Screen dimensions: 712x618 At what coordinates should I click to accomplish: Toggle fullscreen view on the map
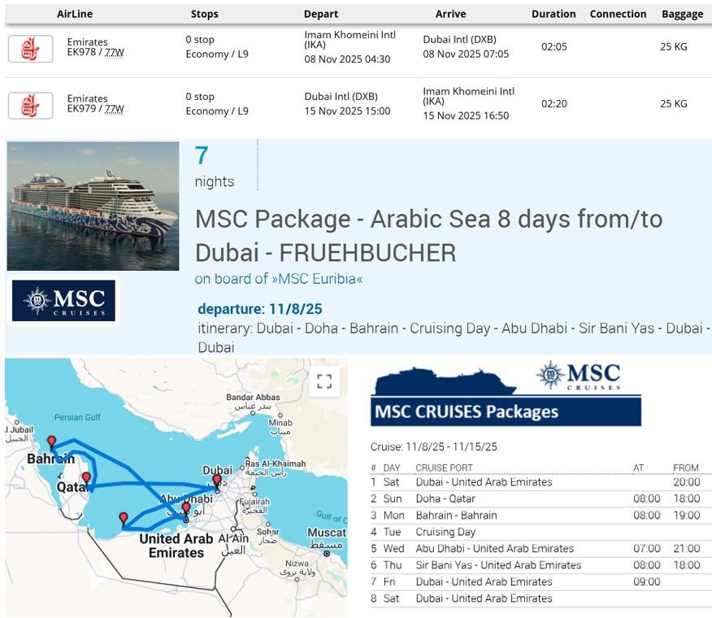[323, 381]
